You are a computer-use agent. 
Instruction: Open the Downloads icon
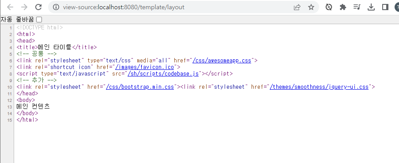pos(371,7)
